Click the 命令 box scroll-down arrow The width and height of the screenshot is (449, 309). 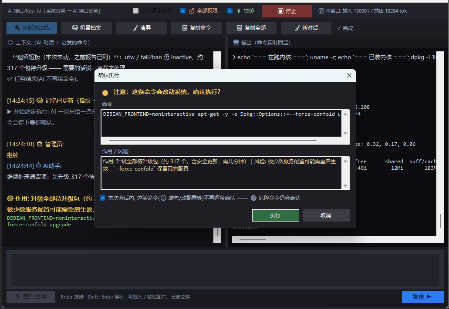[x=345, y=133]
